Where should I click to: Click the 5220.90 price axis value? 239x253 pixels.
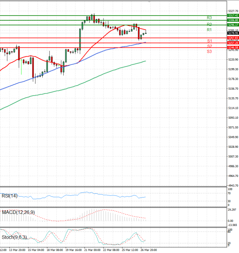pos(233,59)
